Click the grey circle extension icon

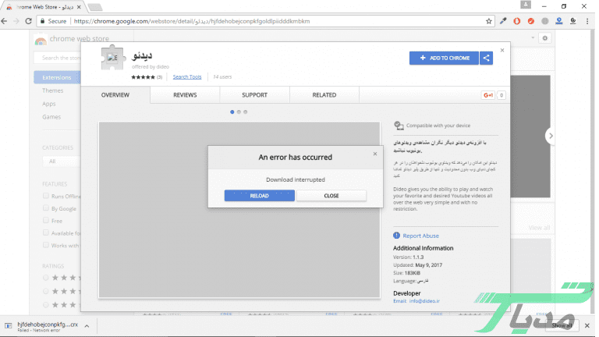point(544,21)
